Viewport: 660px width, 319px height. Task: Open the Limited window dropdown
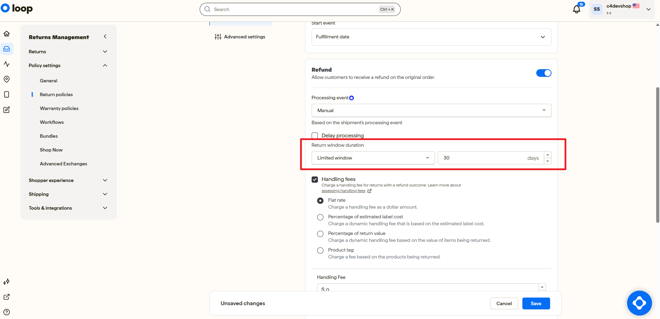[373, 158]
